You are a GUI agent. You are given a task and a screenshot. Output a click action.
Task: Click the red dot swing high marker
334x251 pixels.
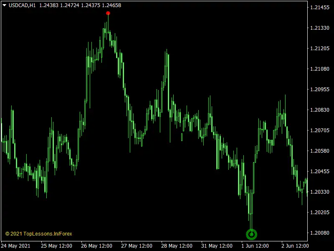point(108,13)
